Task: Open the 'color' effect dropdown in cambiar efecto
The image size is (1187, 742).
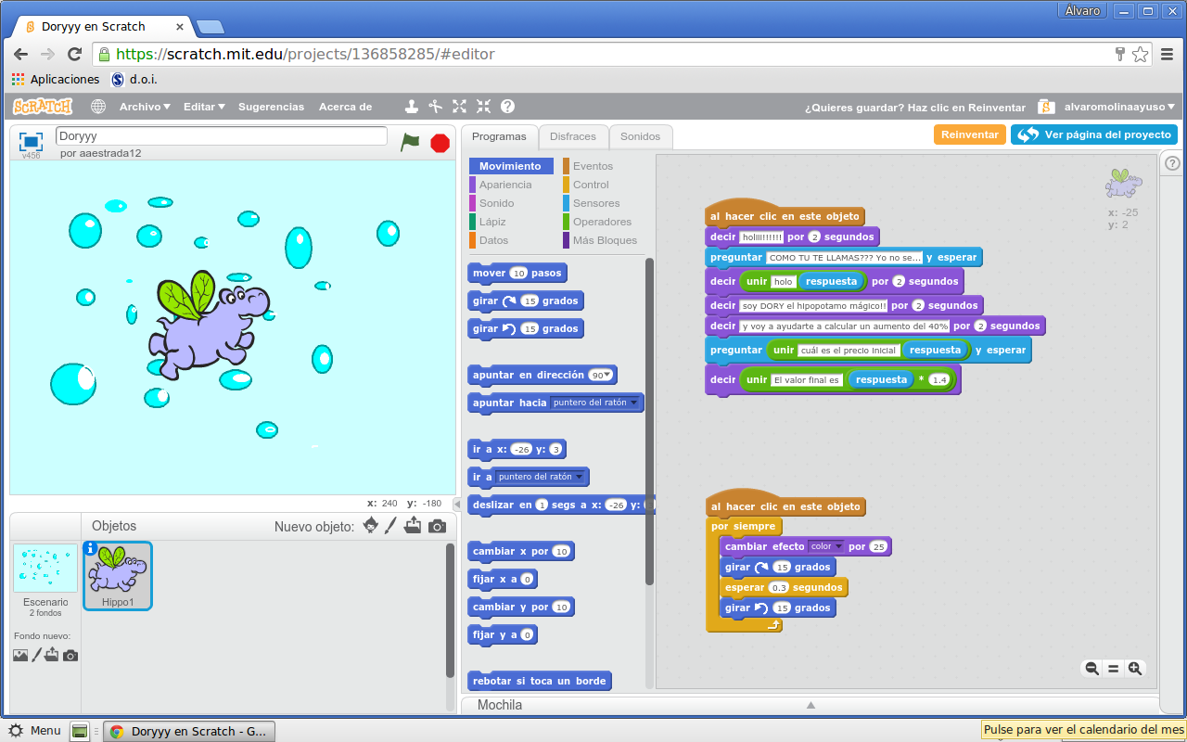Action: tap(824, 546)
